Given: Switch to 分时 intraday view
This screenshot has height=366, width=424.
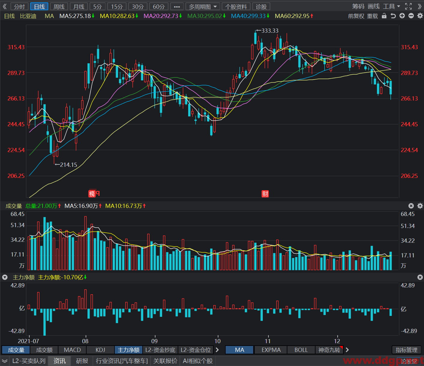Looking at the screenshot, I should point(19,7).
